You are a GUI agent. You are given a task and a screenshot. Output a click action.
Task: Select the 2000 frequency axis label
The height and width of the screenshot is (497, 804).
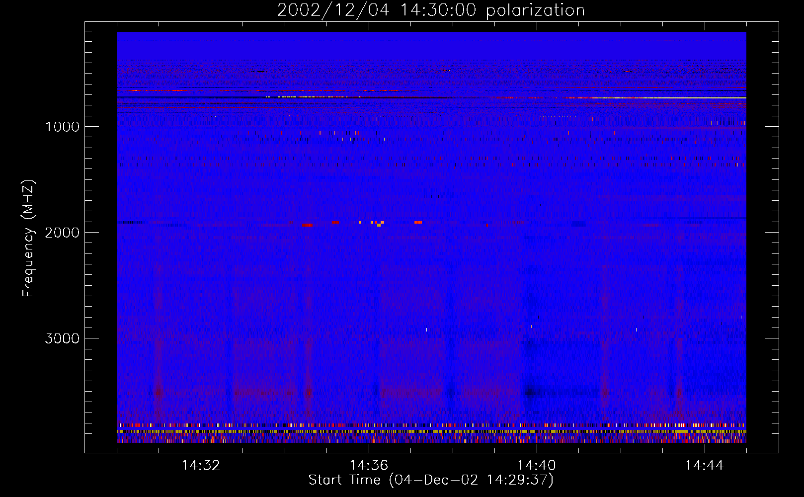click(x=62, y=233)
